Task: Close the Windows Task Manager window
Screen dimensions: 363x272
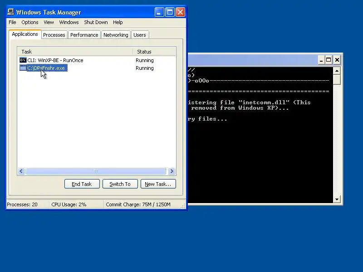Action: point(180,12)
